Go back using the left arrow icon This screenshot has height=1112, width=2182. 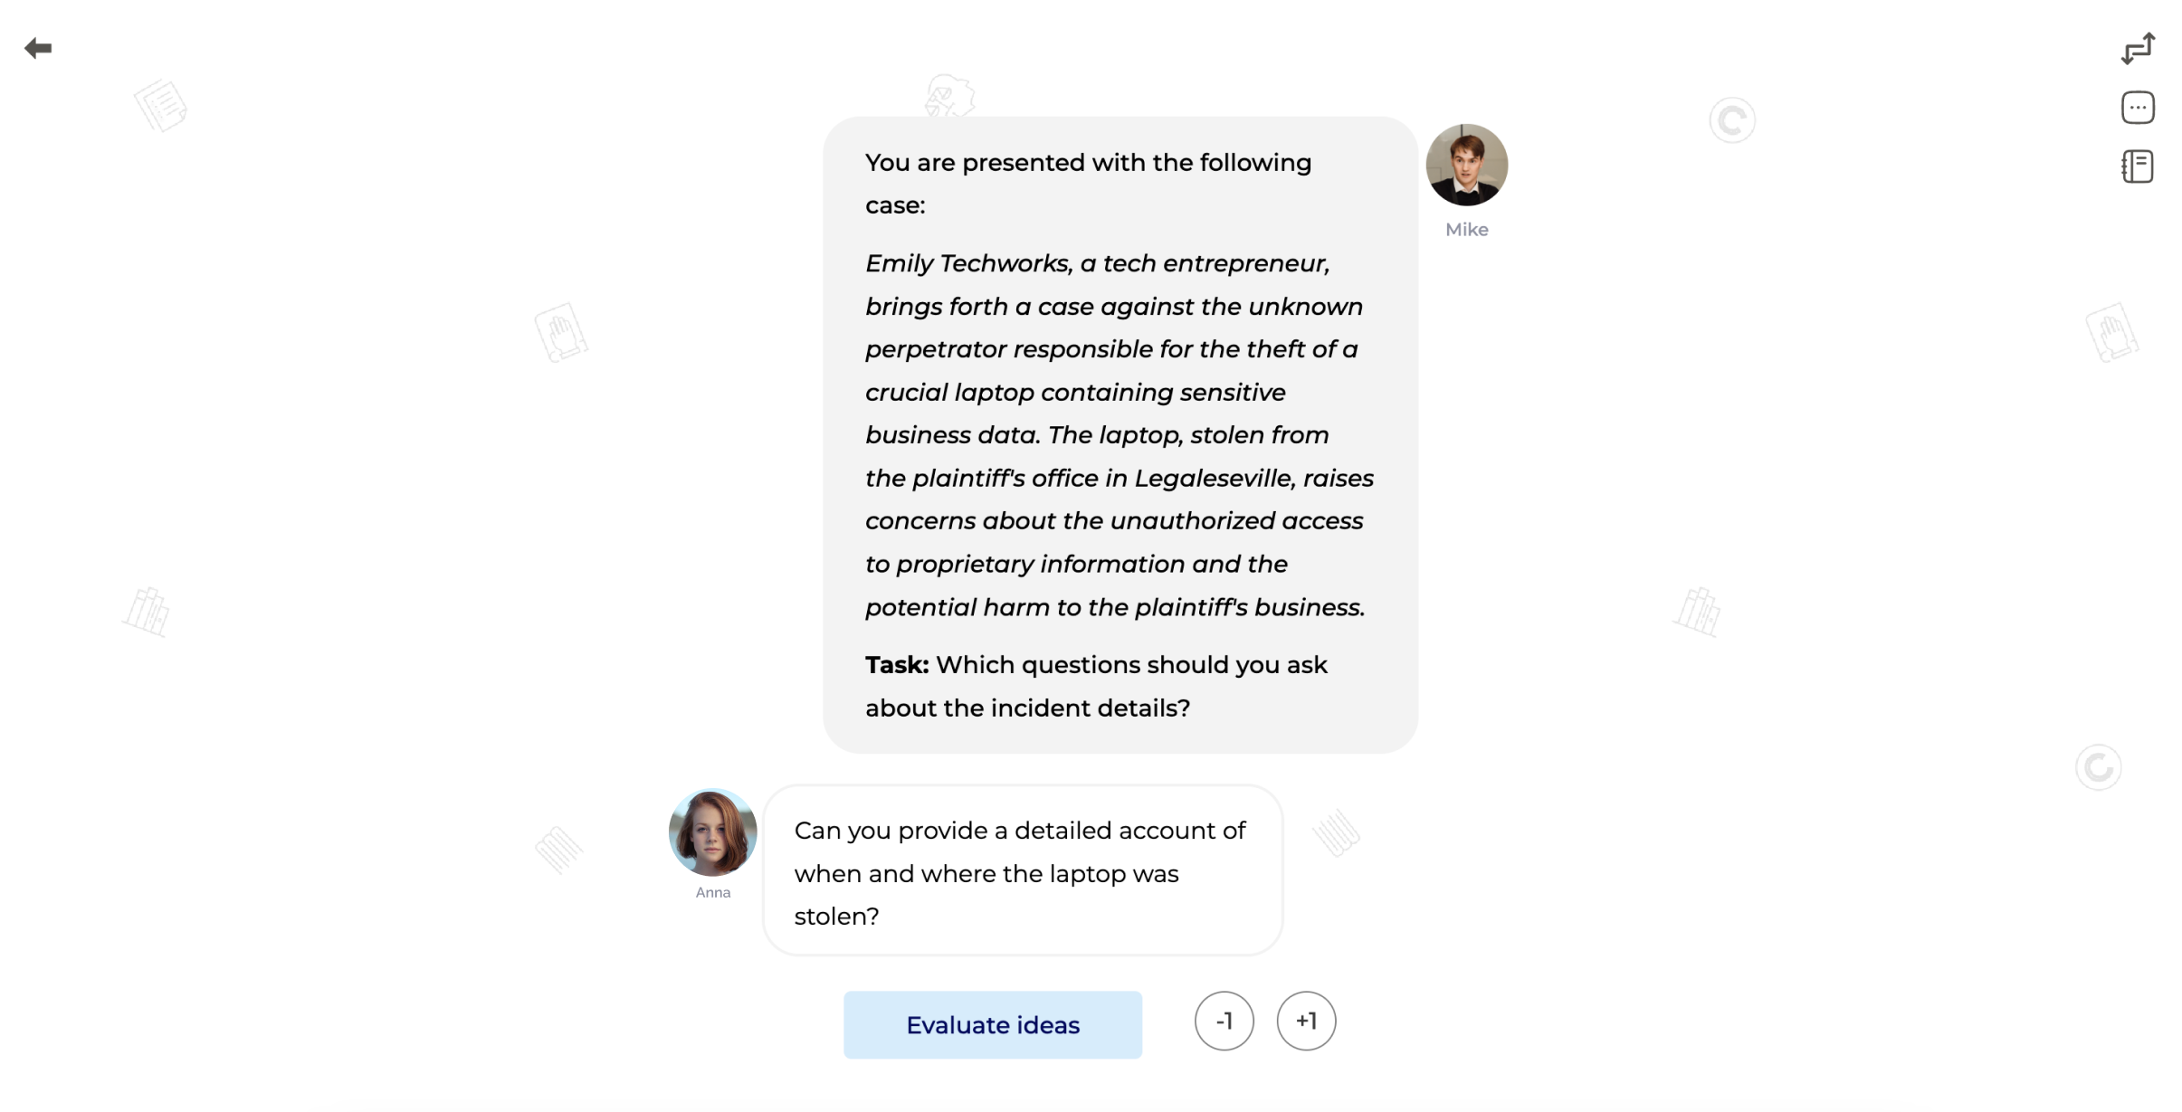pos(38,48)
